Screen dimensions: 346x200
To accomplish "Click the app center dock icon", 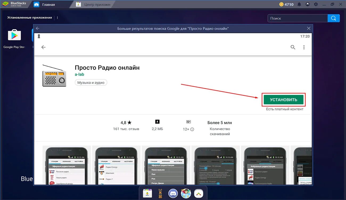I will click(x=147, y=193).
